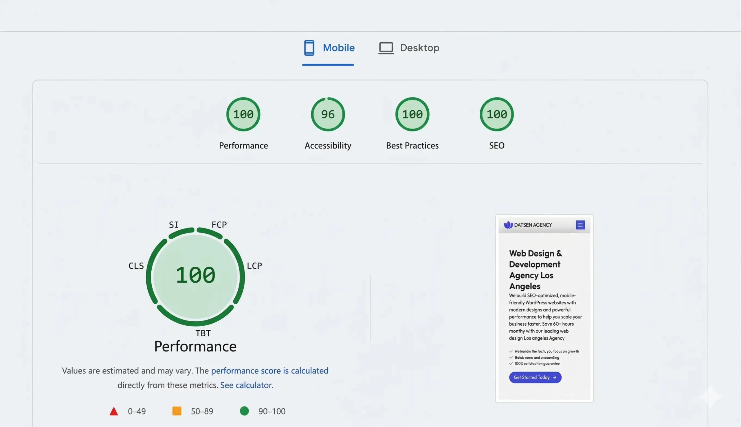Click the Datsen Agency lotus logo icon

coord(508,225)
